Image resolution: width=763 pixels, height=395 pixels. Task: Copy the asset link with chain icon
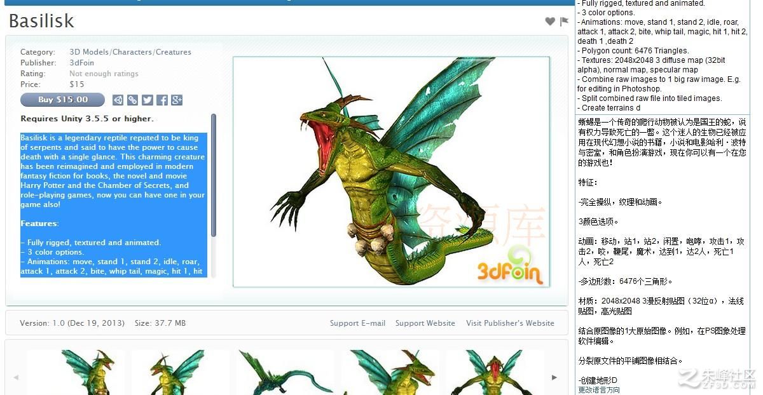tap(133, 100)
